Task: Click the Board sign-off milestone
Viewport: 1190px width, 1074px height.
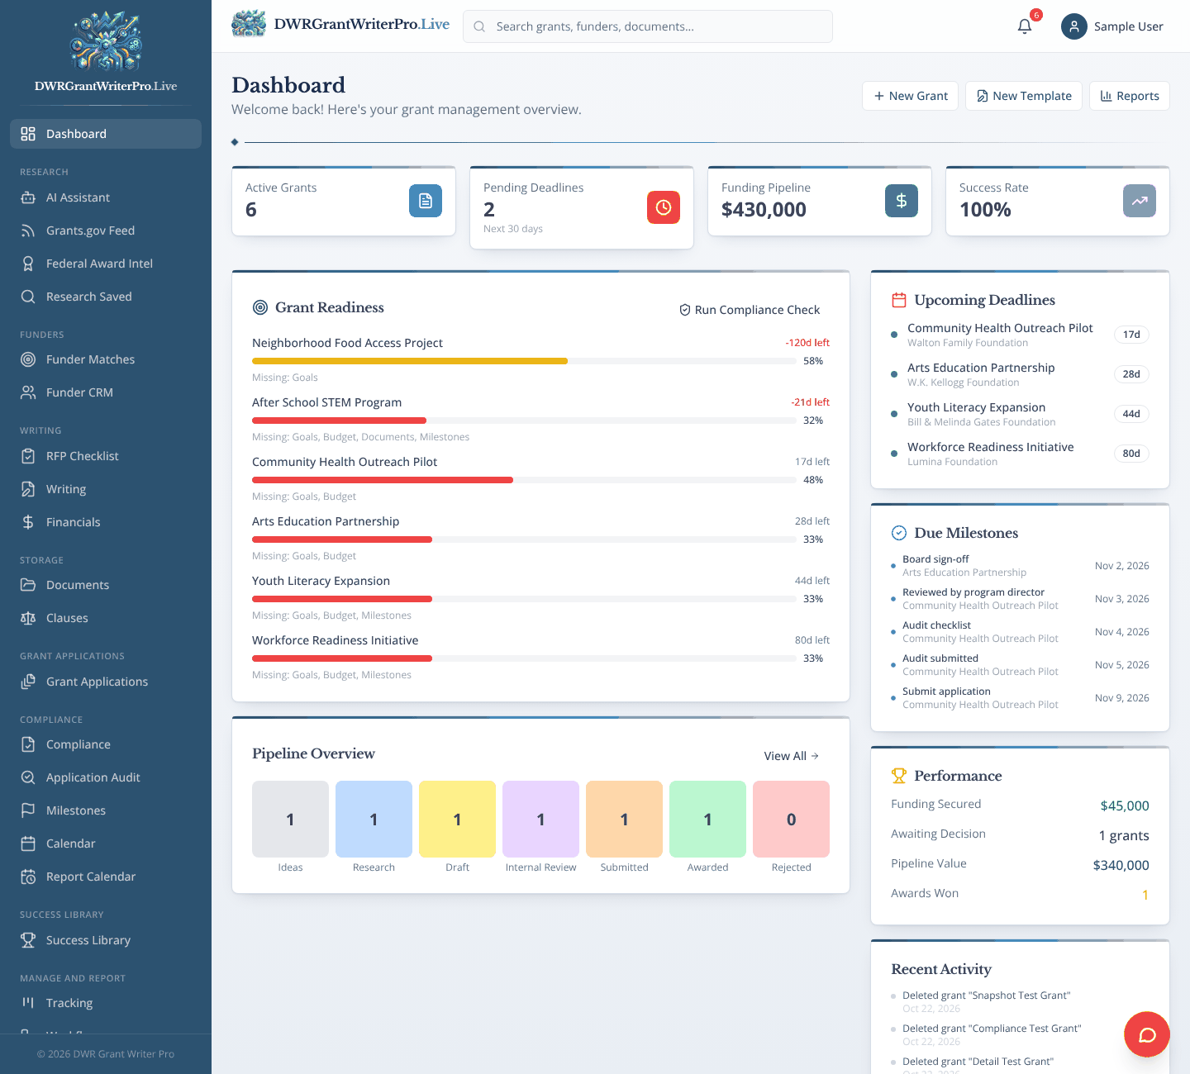Action: (x=1020, y=566)
